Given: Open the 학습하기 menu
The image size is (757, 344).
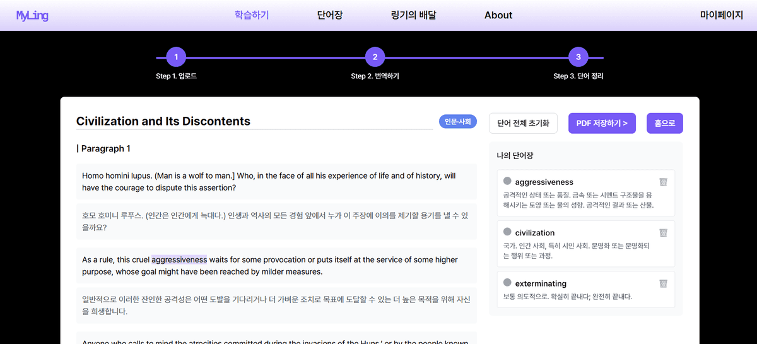Looking at the screenshot, I should (252, 15).
